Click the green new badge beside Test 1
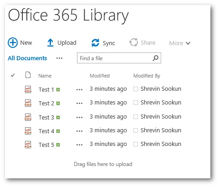Viewport: 219px width, 187px height. [58, 89]
